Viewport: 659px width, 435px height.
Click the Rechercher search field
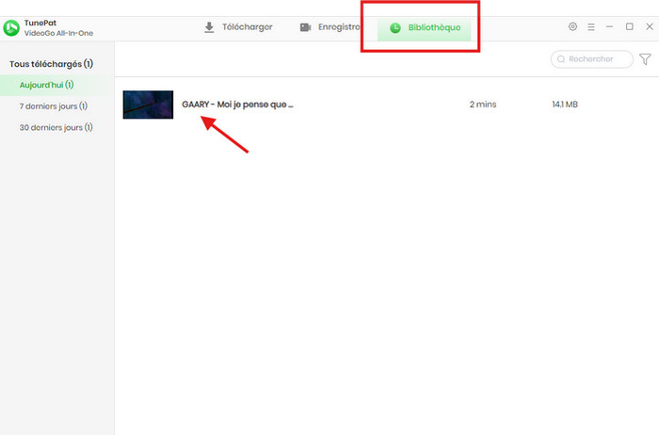tap(592, 59)
